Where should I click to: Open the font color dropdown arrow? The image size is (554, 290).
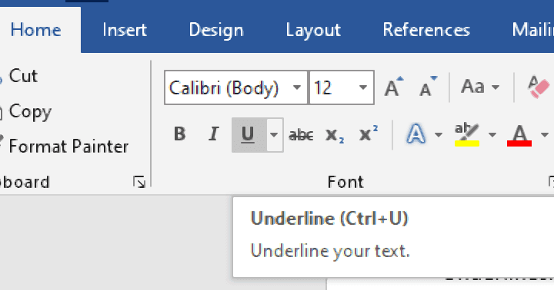point(545,135)
